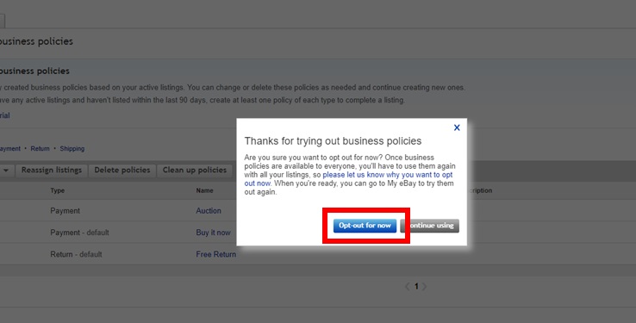Select the Delete policies button
The height and width of the screenshot is (323, 636).
click(122, 171)
